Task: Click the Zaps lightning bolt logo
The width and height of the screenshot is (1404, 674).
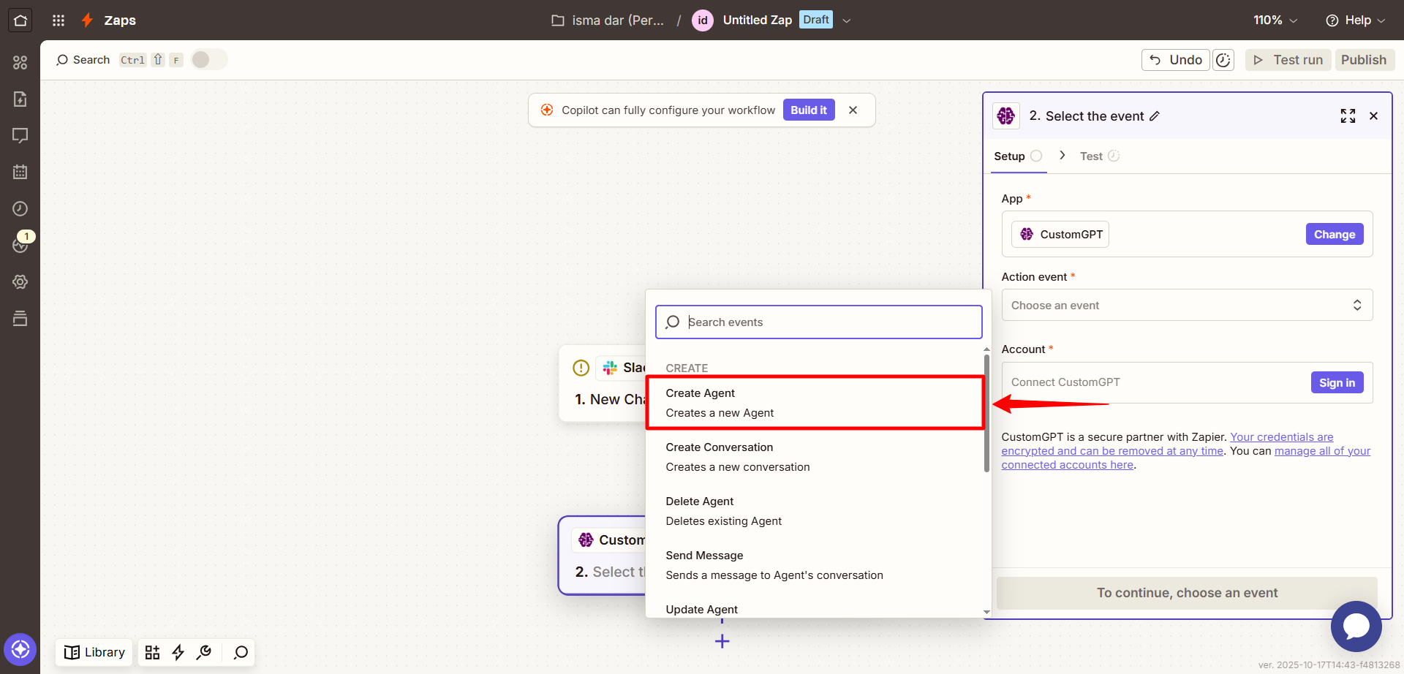Action: (87, 20)
